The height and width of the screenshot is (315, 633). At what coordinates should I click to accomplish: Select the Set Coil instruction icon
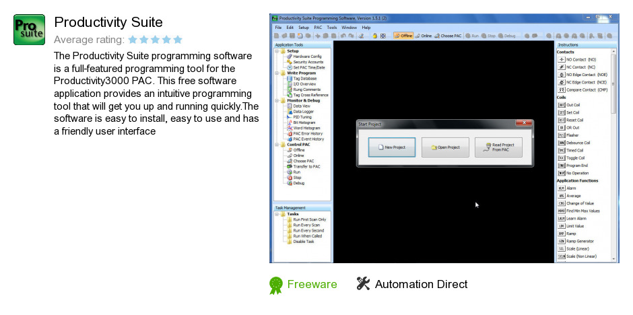click(x=561, y=112)
